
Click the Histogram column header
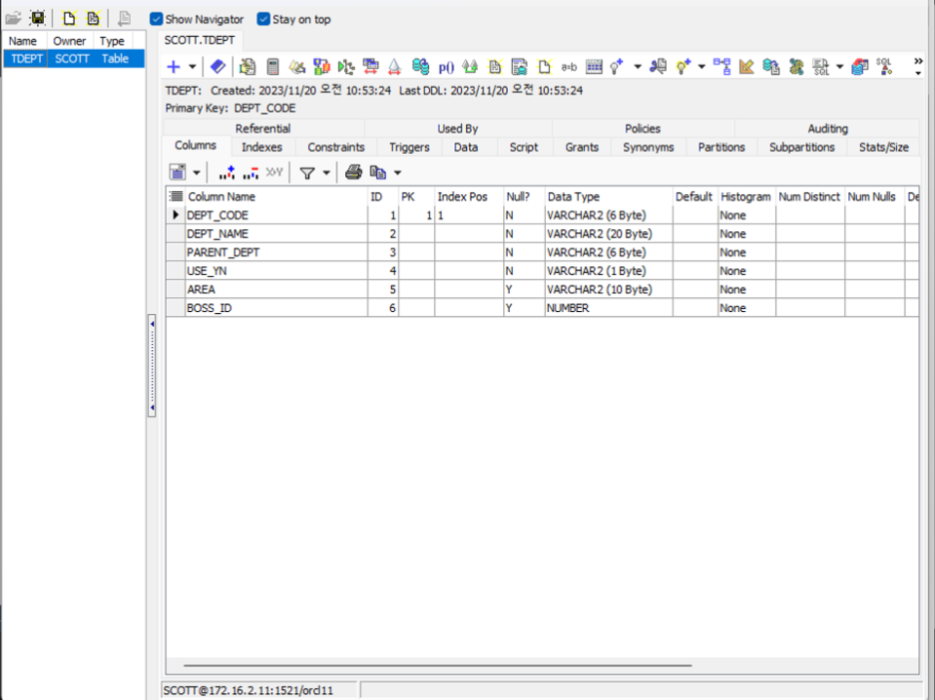point(746,197)
